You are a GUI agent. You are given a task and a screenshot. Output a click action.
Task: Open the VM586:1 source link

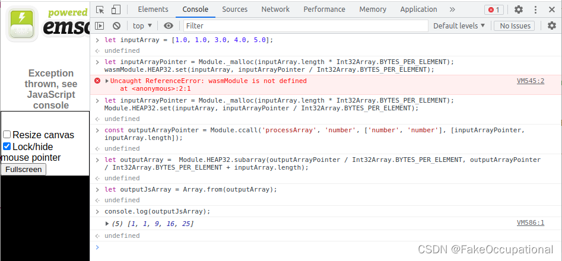point(531,222)
